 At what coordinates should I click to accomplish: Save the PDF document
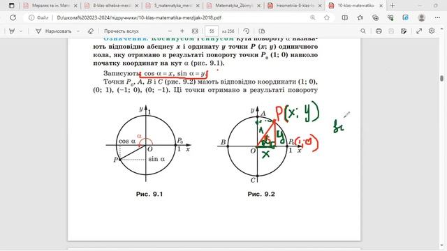(x=391, y=31)
